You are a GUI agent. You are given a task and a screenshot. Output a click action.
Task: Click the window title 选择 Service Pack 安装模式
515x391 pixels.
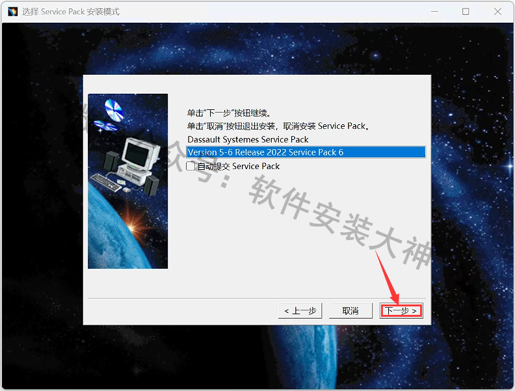coord(70,12)
